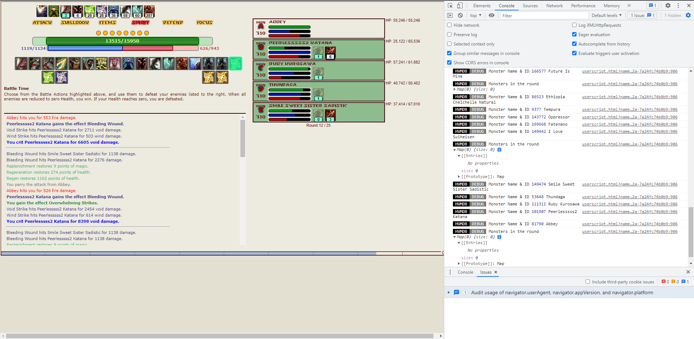Click the DEFEND battle action
694x339 pixels.
(173, 22)
